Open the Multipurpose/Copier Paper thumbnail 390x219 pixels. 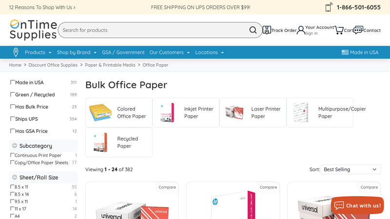[x=301, y=112]
